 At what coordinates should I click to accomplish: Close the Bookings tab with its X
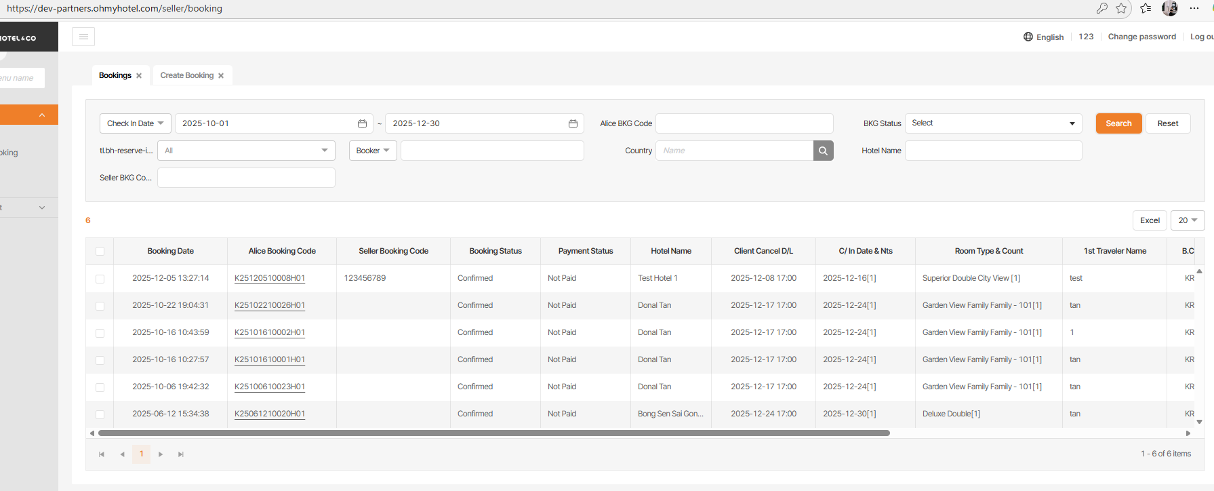click(x=139, y=76)
